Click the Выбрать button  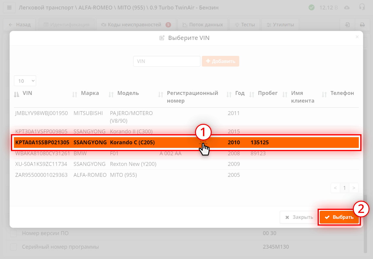339,217
